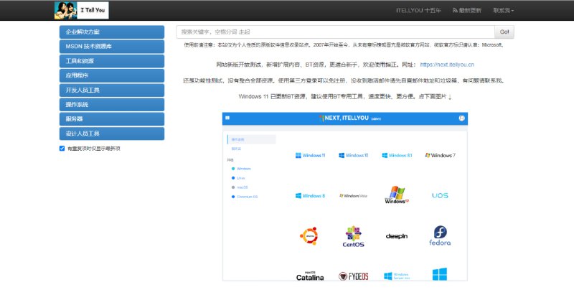The image size is (574, 300).
Task: Select the Ubuntu logo in preview
Action: (x=310, y=235)
